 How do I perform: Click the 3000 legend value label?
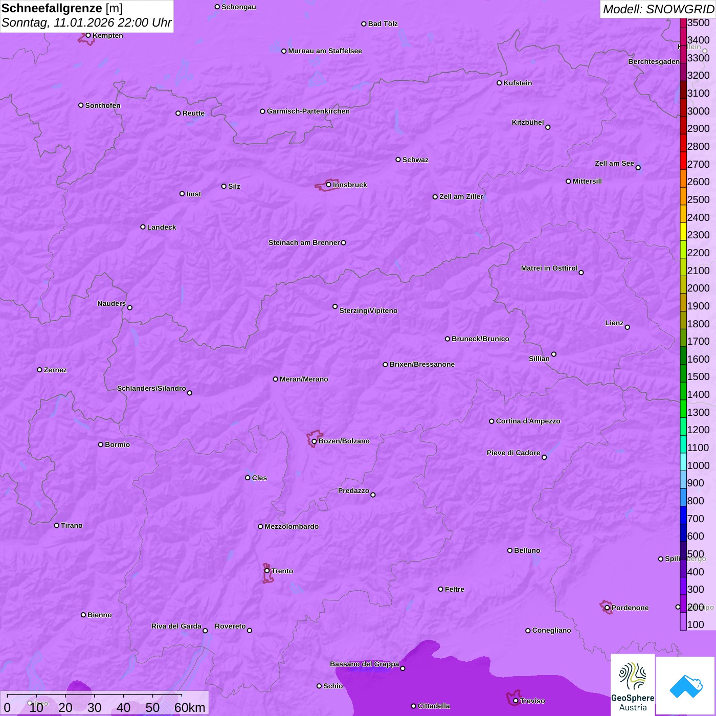click(x=699, y=111)
